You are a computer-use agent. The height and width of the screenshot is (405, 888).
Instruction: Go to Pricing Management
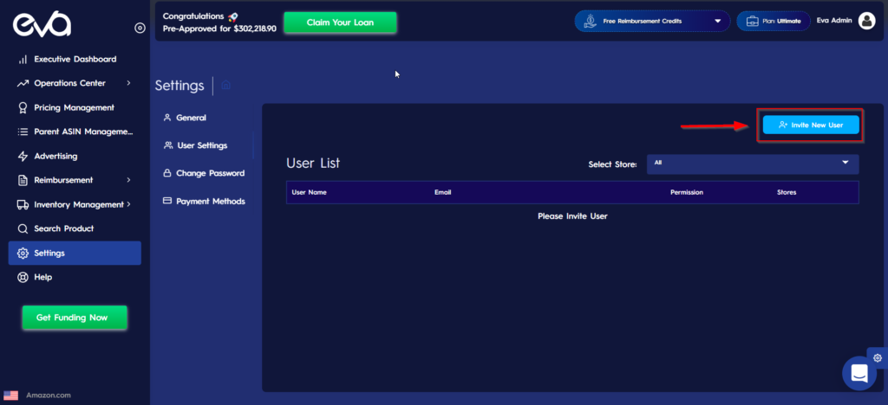coord(75,108)
